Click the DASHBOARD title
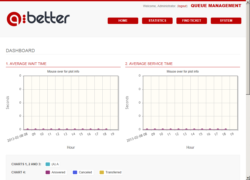 tap(20, 51)
